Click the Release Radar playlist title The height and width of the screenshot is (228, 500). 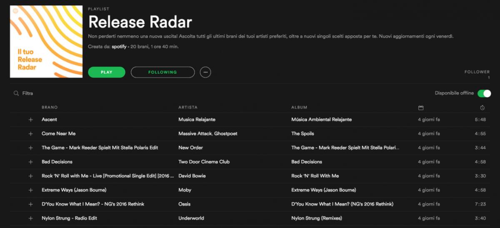pyautogui.click(x=140, y=22)
